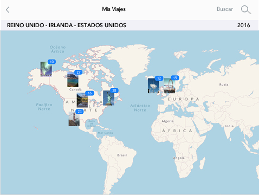
Task: Open the Dublin spire photo over Ireland
Action: tap(153, 86)
